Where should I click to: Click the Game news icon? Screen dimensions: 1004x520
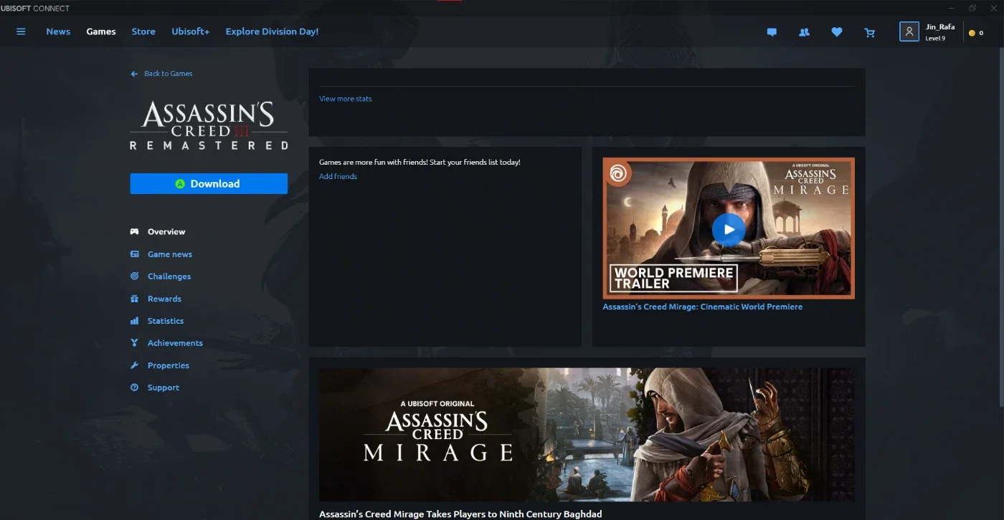(134, 254)
